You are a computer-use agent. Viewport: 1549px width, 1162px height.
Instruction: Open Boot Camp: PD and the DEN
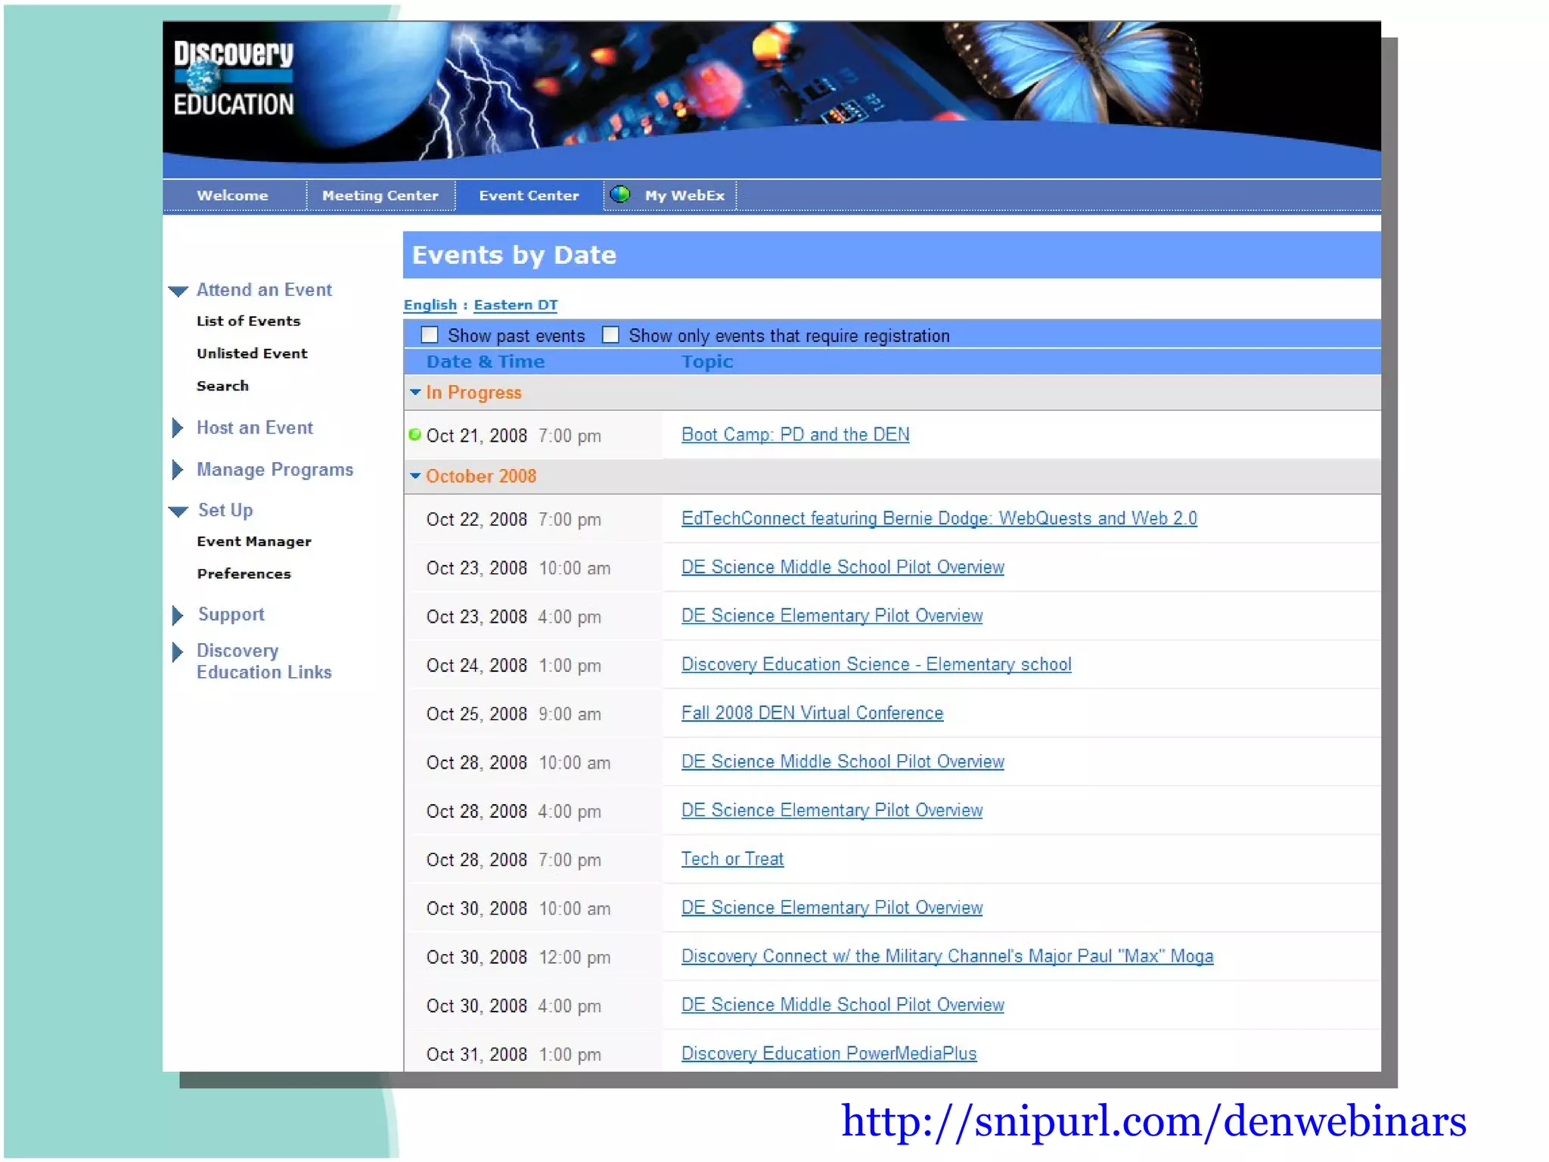pyautogui.click(x=795, y=435)
